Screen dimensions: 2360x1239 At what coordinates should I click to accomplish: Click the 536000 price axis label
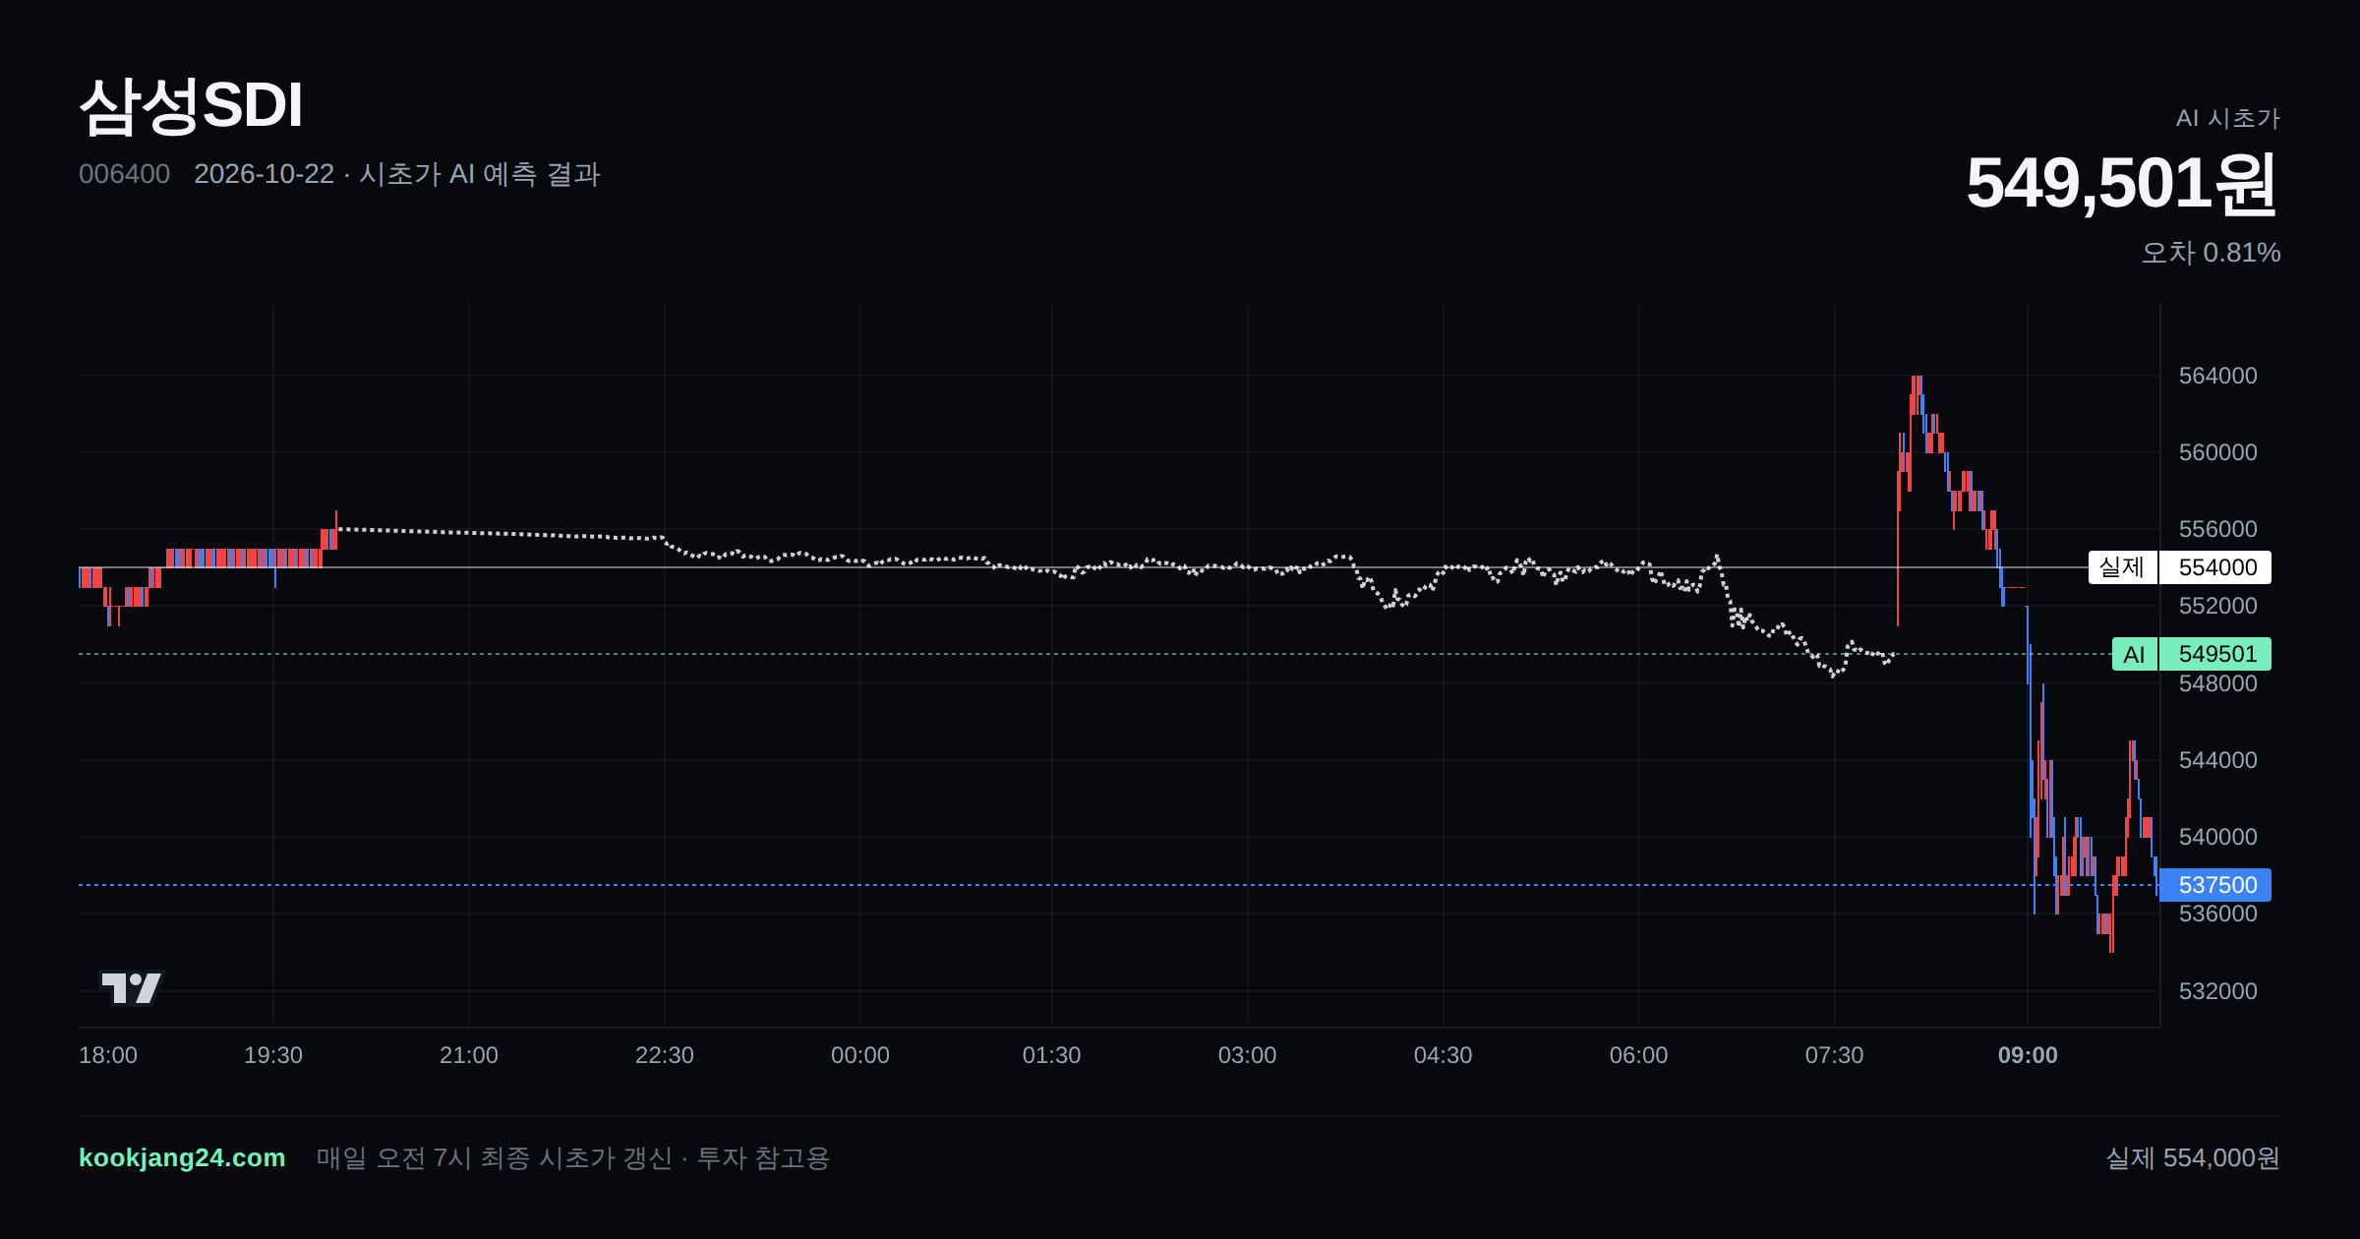[x=2217, y=914]
